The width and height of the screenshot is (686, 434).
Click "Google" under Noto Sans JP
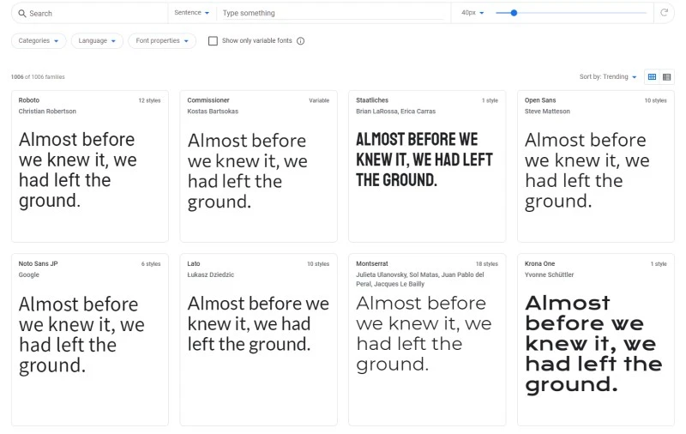click(x=29, y=274)
